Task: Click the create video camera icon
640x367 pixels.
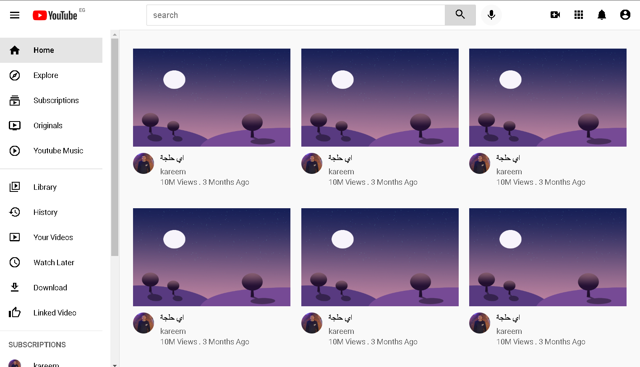Action: [555, 15]
